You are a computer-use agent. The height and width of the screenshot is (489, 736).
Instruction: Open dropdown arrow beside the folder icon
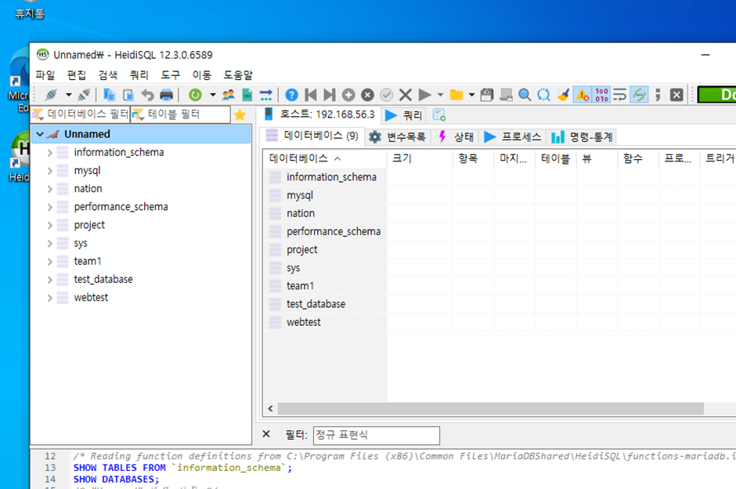point(471,95)
